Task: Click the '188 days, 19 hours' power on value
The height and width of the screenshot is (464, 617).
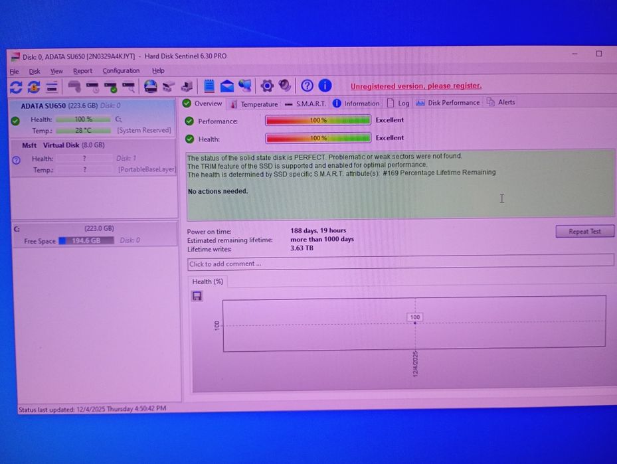Action: click(x=318, y=230)
